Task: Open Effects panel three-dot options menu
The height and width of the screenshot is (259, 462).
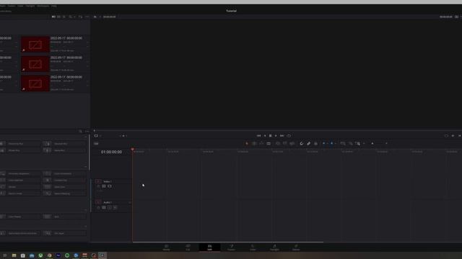Action: point(87,131)
